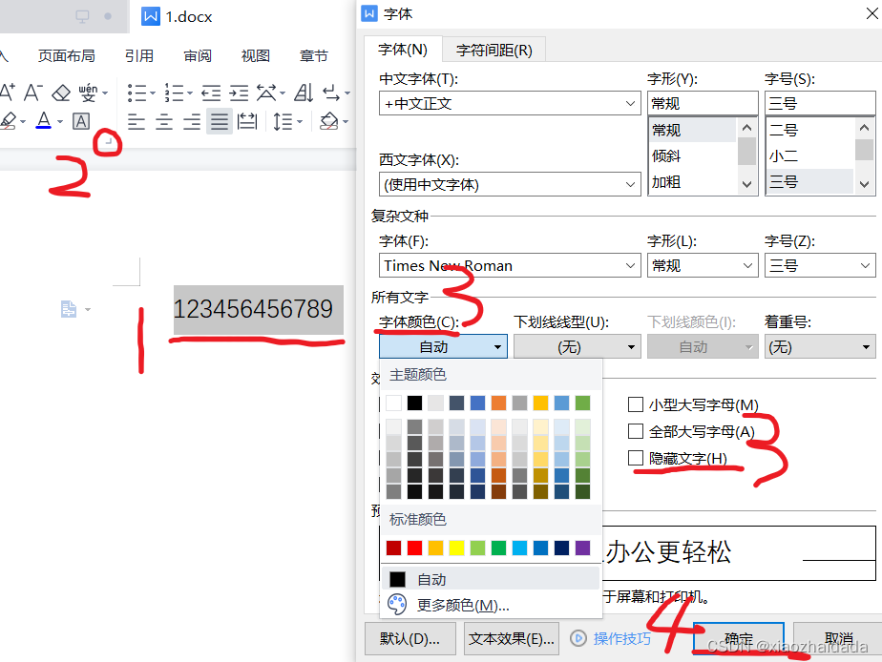
Task: Click the increase font size icon
Action: (7, 92)
